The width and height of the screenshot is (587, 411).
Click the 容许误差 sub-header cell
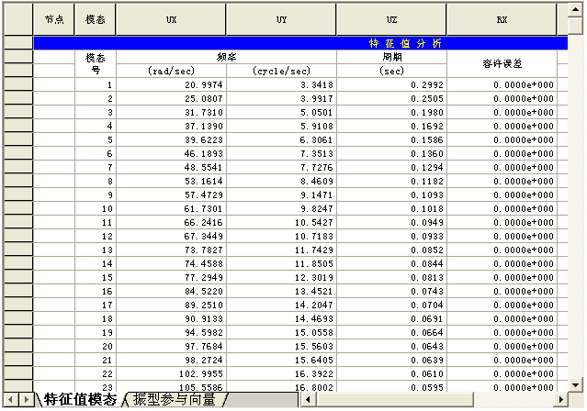[502, 64]
